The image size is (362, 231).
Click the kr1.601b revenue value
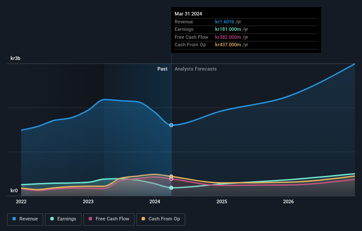click(x=224, y=22)
